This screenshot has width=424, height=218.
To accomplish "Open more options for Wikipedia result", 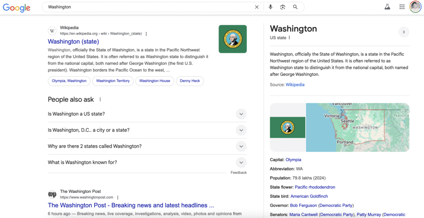I will (x=146, y=34).
